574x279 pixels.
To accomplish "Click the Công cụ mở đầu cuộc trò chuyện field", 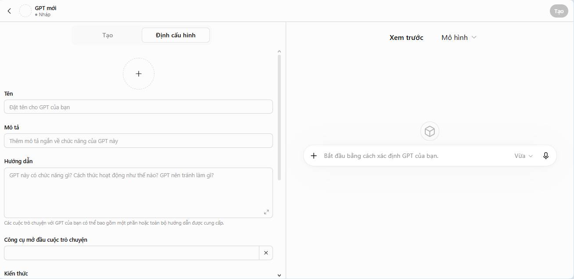I will (x=132, y=253).
